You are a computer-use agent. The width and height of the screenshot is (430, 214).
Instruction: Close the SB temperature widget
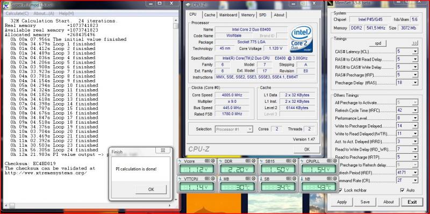point(295,179)
